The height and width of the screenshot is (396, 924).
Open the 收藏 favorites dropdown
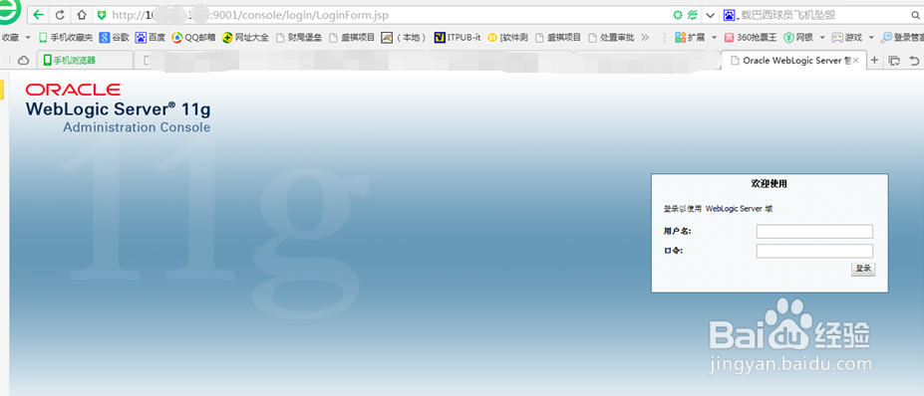point(16,38)
